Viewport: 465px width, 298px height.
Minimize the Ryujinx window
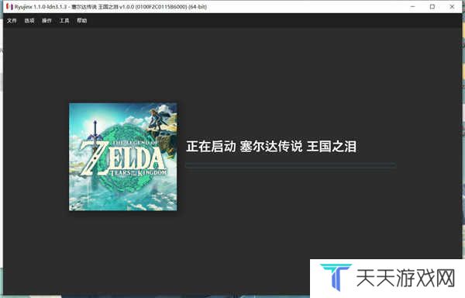tap(412, 6)
